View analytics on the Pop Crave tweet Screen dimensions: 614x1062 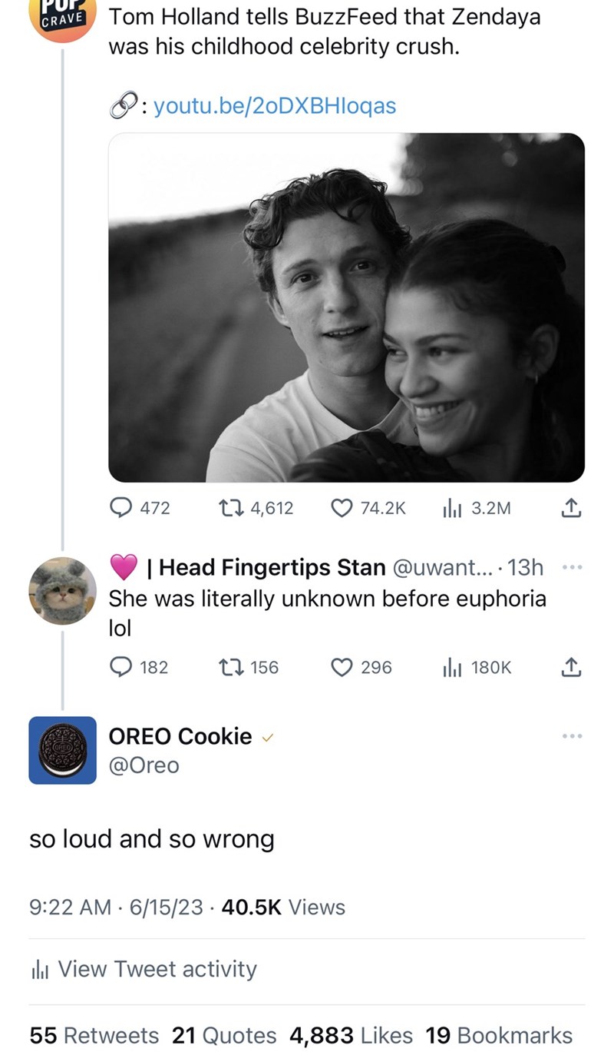click(x=452, y=508)
